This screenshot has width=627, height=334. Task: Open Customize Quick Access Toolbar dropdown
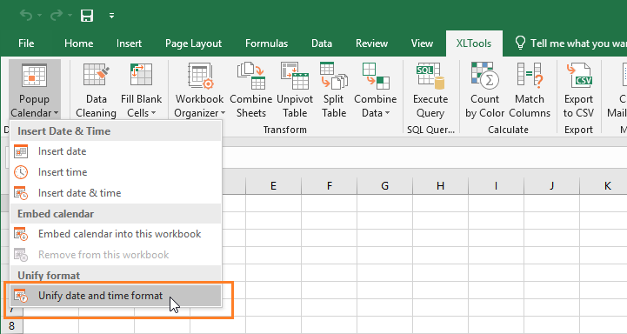coord(111,16)
